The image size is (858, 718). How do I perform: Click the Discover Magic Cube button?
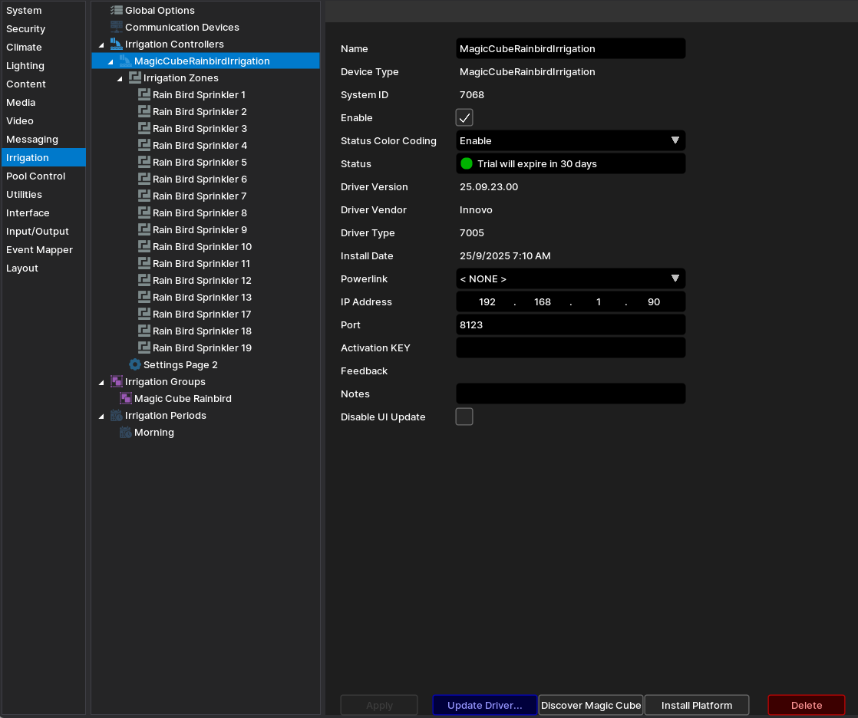coord(591,706)
